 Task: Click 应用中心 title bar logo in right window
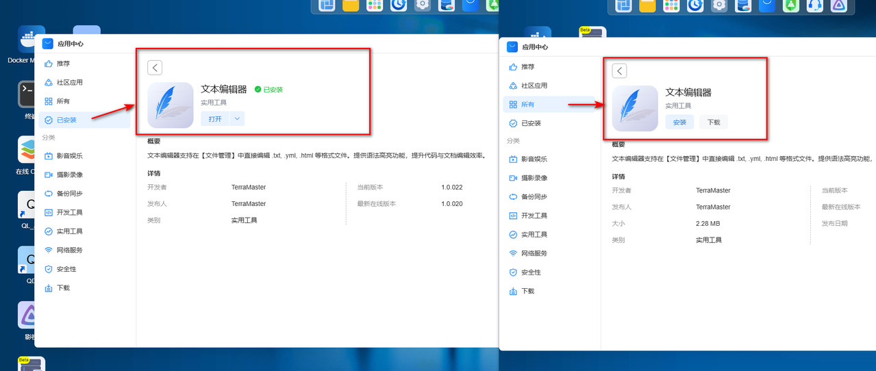click(512, 47)
